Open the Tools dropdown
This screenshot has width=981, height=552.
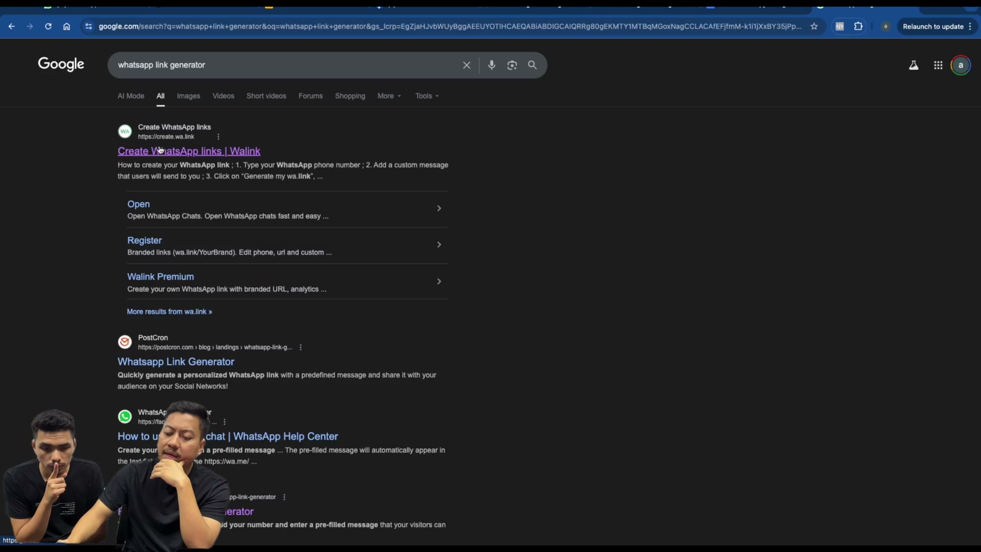(427, 96)
